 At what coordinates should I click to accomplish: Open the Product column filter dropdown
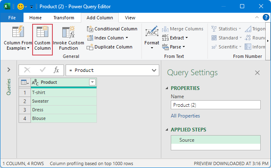pyautogui.click(x=92, y=82)
